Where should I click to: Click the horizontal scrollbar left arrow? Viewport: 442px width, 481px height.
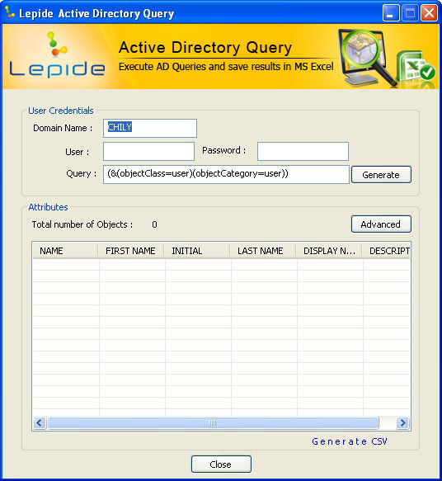(40, 423)
